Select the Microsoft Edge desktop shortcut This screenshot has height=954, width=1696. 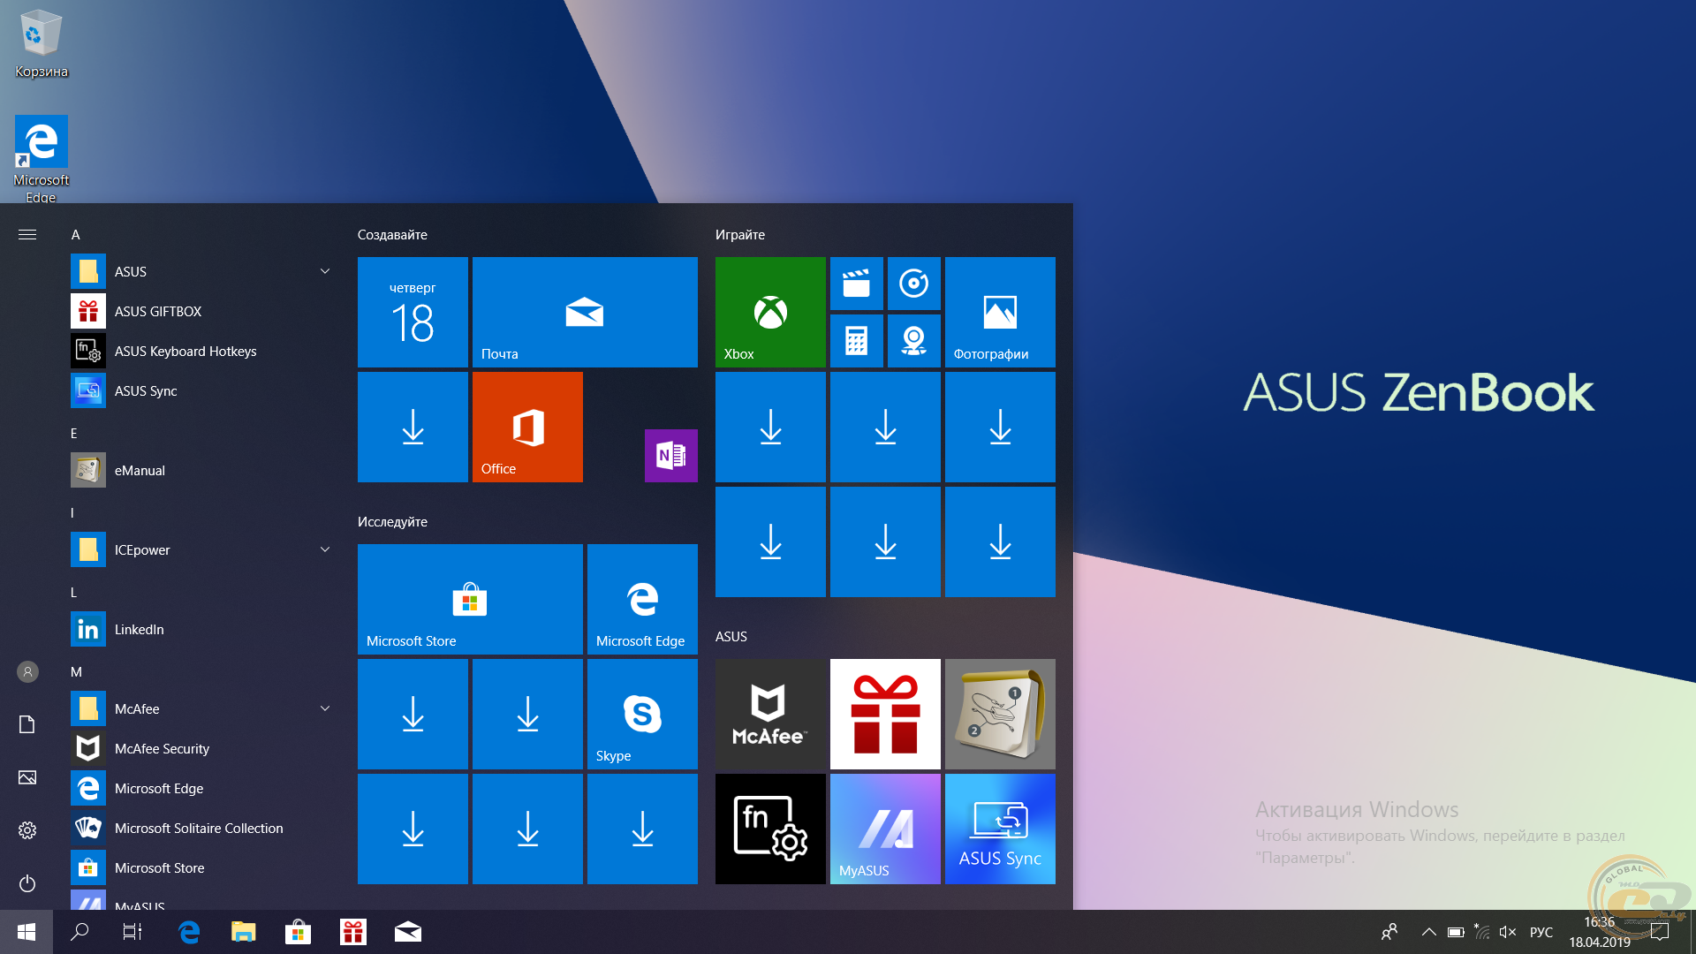click(x=41, y=159)
